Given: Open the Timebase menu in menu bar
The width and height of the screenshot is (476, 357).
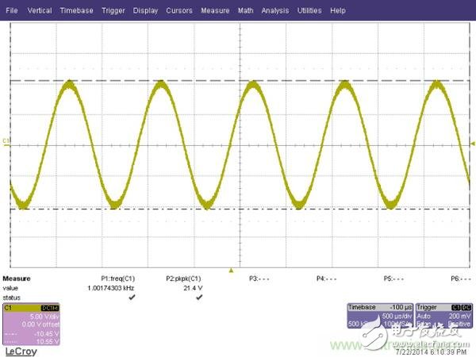Looking at the screenshot, I should click(76, 11).
